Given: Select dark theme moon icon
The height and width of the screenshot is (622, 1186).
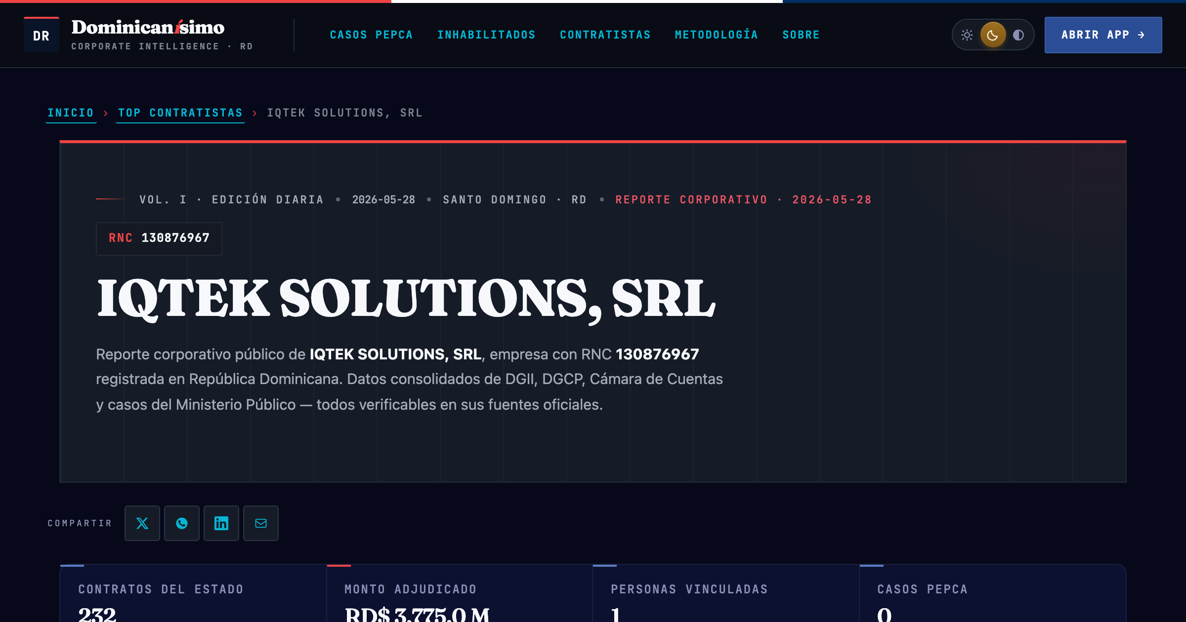Looking at the screenshot, I should (x=993, y=35).
